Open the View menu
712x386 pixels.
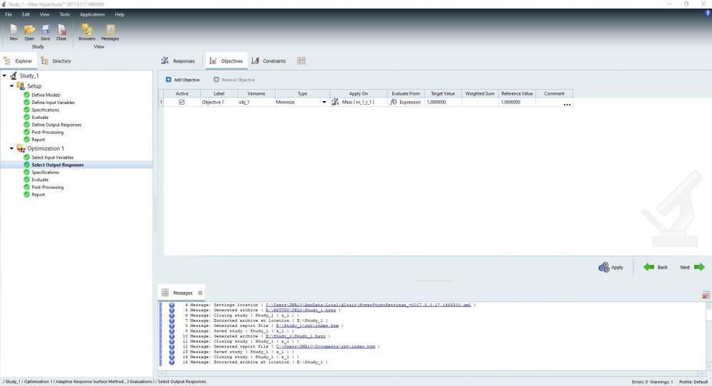(44, 14)
